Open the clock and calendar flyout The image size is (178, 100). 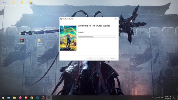(x=168, y=97)
